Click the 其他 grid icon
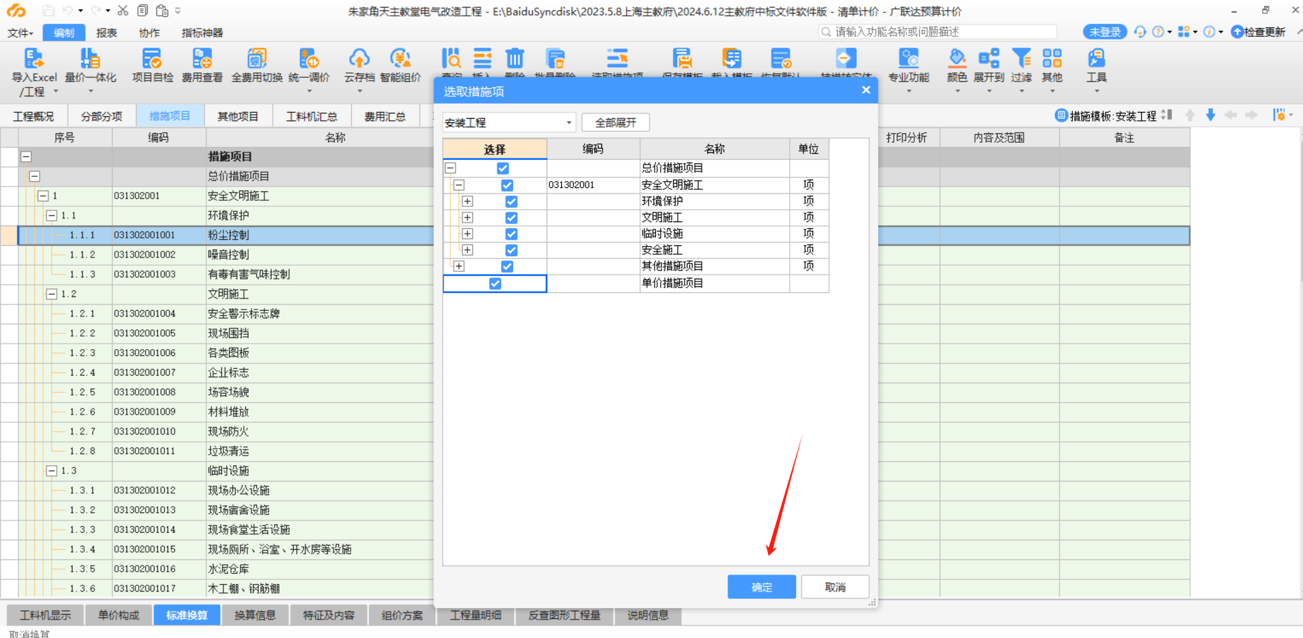The image size is (1303, 638). 1052,59
